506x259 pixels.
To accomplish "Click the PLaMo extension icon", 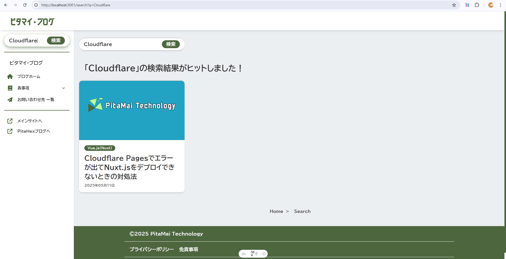I will coord(467,5).
